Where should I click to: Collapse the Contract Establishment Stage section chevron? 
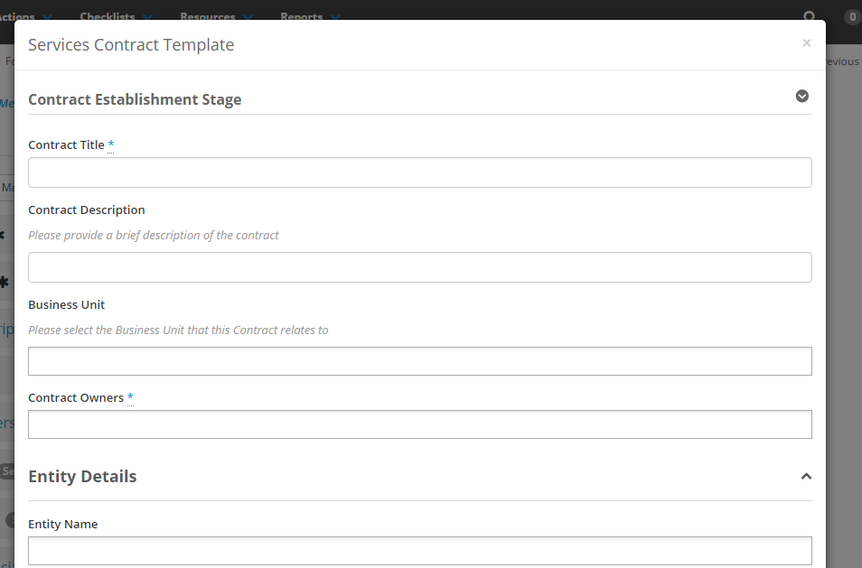[801, 97]
